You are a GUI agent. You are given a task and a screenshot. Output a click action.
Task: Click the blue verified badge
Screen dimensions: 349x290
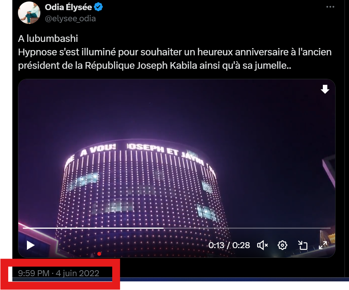tap(98, 7)
